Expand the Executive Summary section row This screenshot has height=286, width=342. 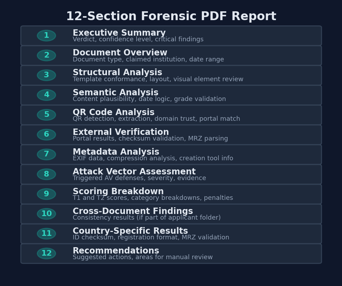tap(171, 35)
